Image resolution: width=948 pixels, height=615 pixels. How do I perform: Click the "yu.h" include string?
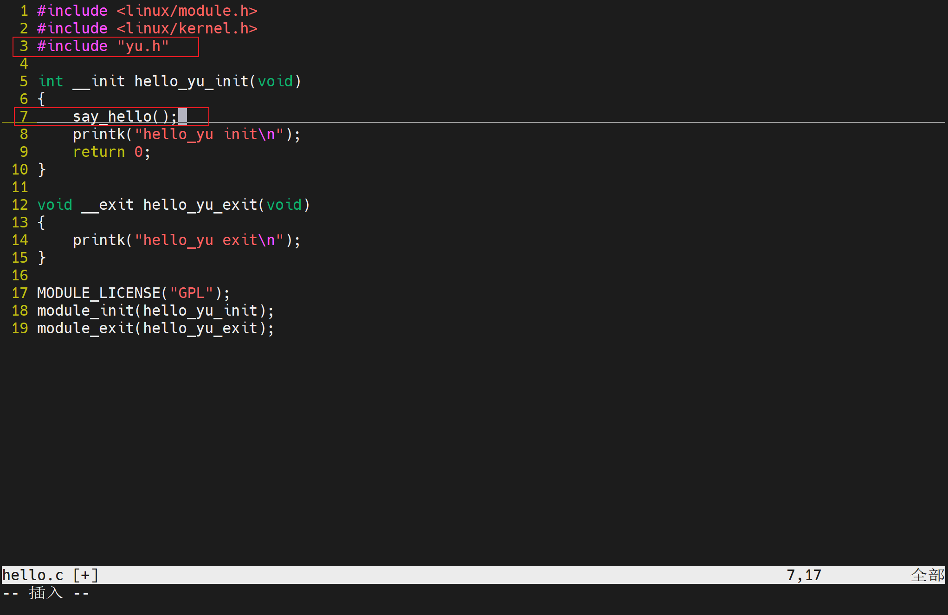point(143,46)
